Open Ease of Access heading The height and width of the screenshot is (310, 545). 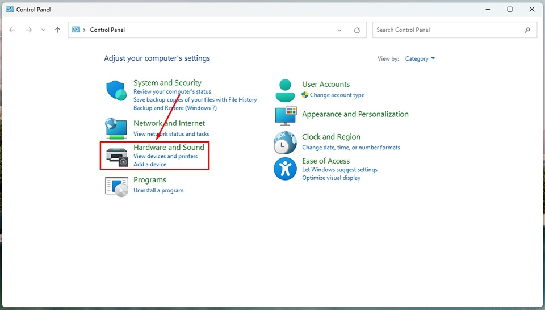click(326, 161)
